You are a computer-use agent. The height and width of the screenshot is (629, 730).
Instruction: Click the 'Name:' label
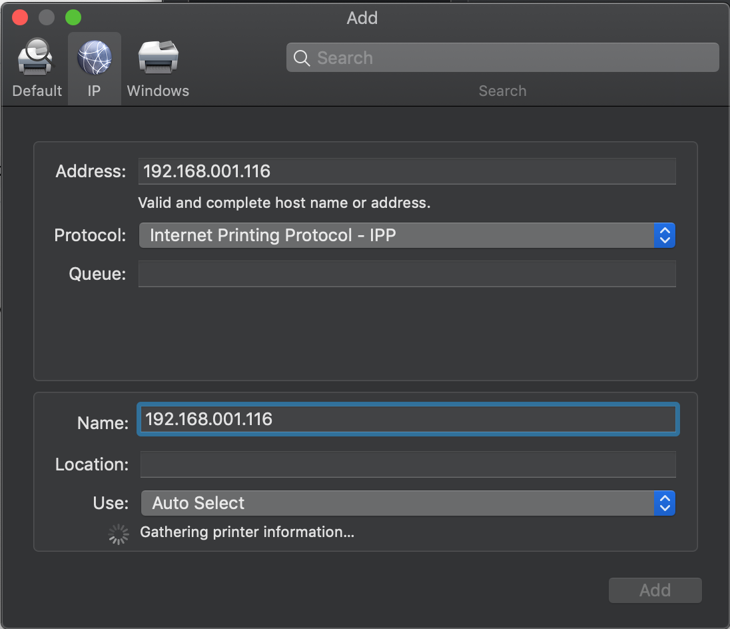pyautogui.click(x=103, y=422)
